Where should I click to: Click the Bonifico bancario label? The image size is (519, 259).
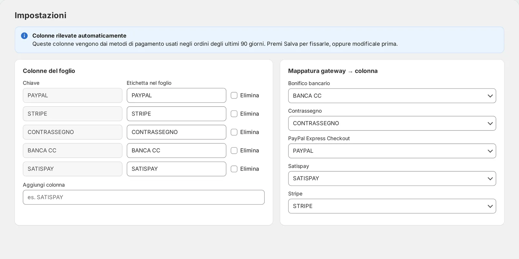309,83
